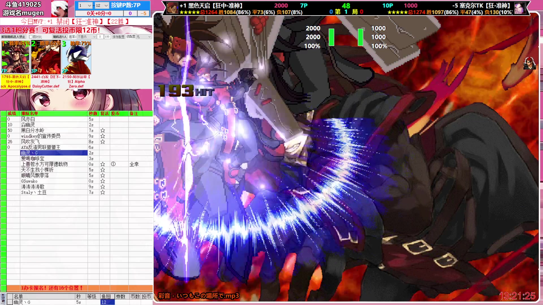The width and height of the screenshot is (543, 305).
Task: Open the dropdown showing value 1
Action: 85,5
